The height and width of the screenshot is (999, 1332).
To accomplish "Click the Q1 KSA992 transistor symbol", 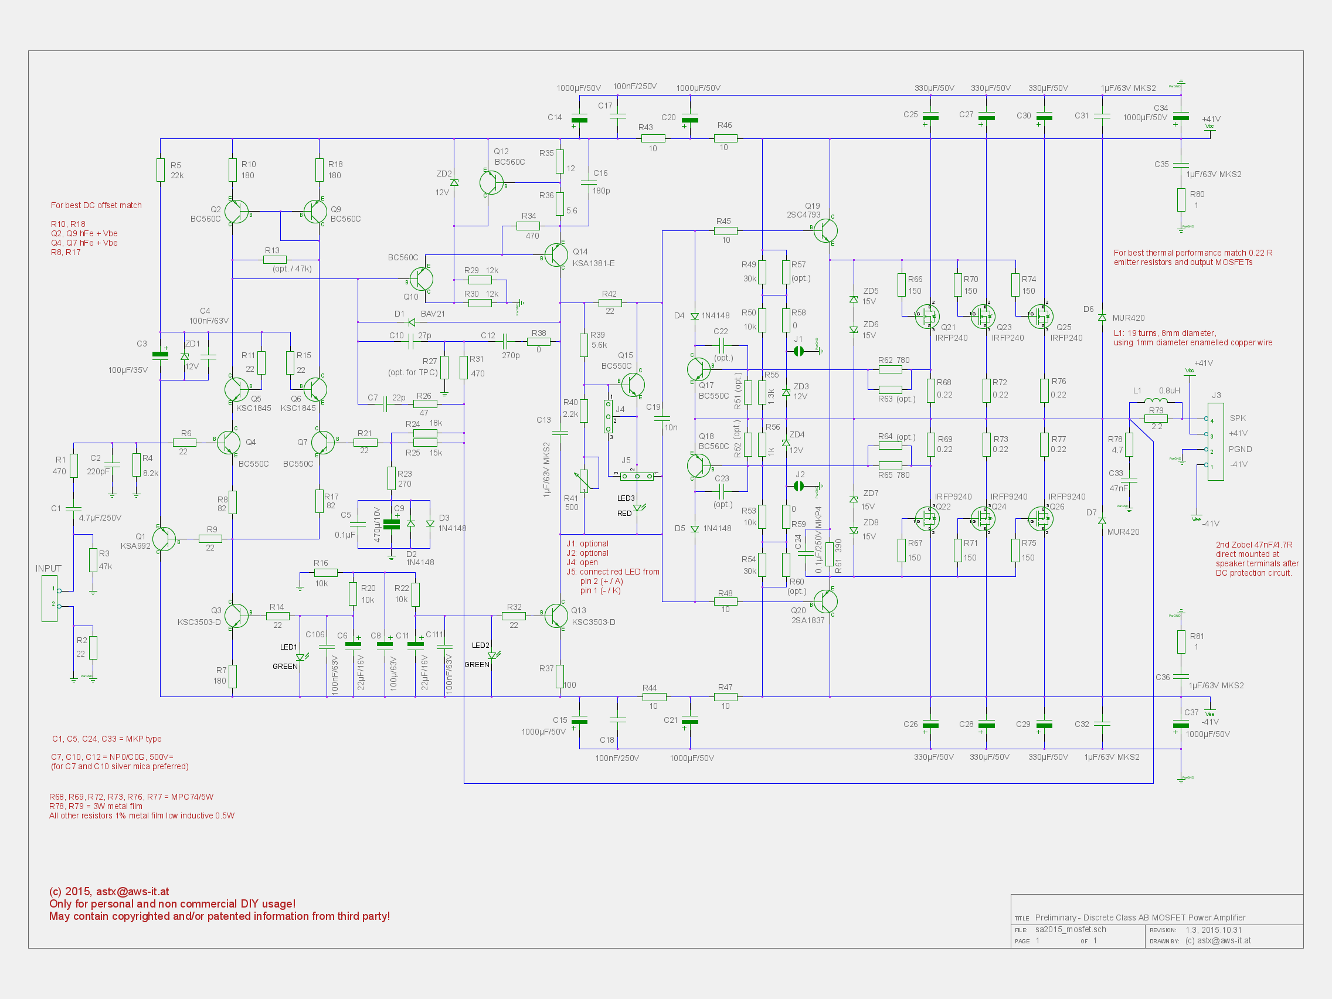I will 164,539.
